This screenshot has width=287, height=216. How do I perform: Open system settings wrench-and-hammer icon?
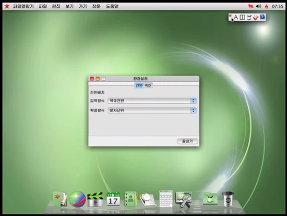coord(183,199)
